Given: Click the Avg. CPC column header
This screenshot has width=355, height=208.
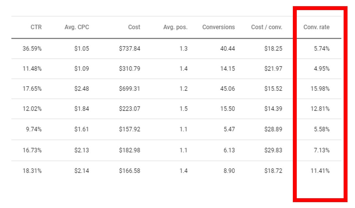Looking at the screenshot, I should pyautogui.click(x=76, y=27).
